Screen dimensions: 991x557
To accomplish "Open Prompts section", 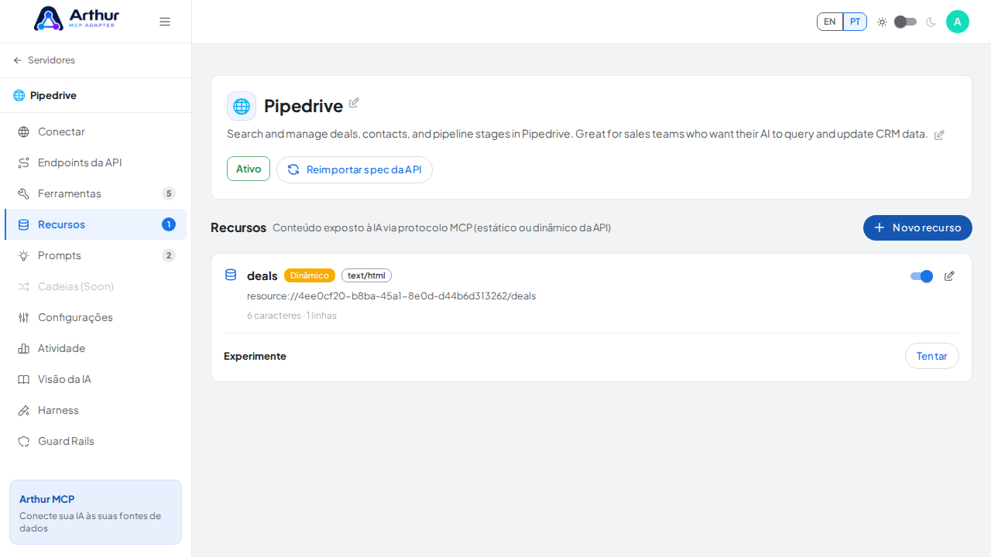I will tap(95, 255).
